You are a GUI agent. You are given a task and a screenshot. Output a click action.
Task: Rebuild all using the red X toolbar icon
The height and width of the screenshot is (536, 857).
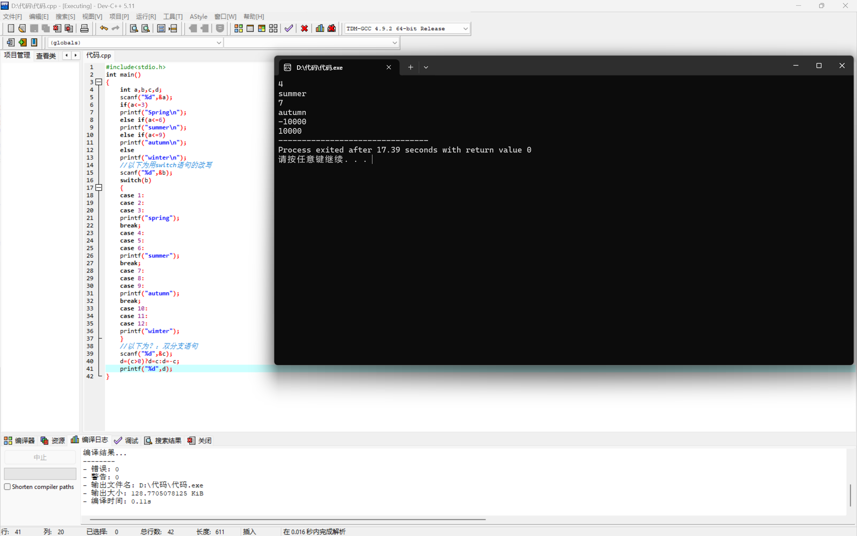click(x=304, y=28)
